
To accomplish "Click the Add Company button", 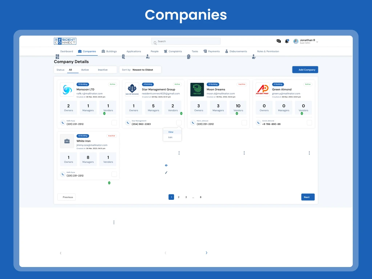I will click(x=305, y=70).
